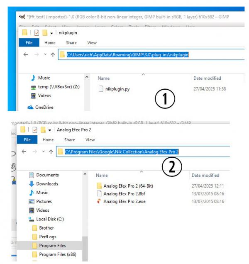The image size is (249, 264).
Task: Go back in Analog Efex Pro 2 window
Action: pos(24,152)
